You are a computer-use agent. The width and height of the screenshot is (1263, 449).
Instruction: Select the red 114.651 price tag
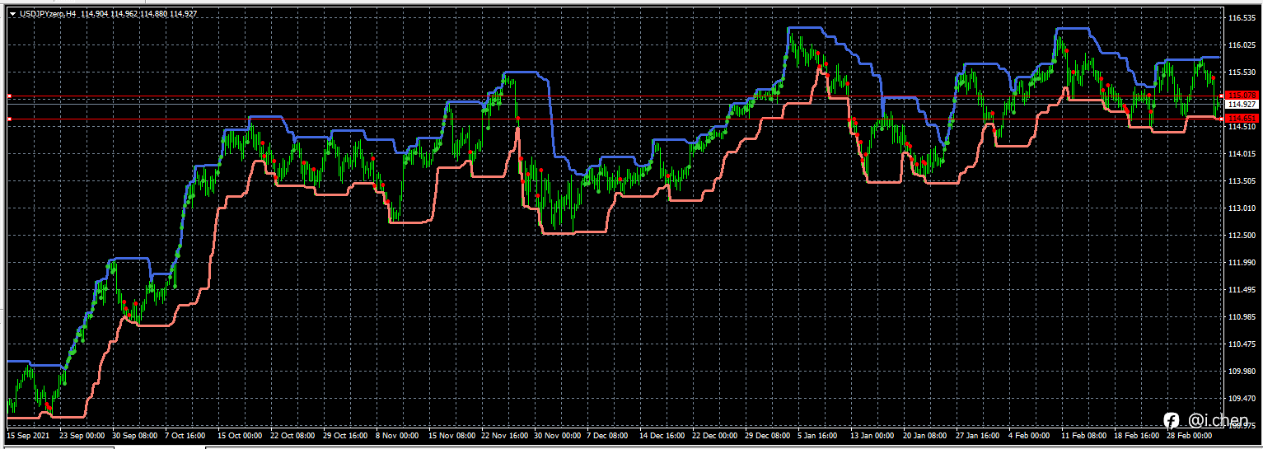(x=1242, y=119)
